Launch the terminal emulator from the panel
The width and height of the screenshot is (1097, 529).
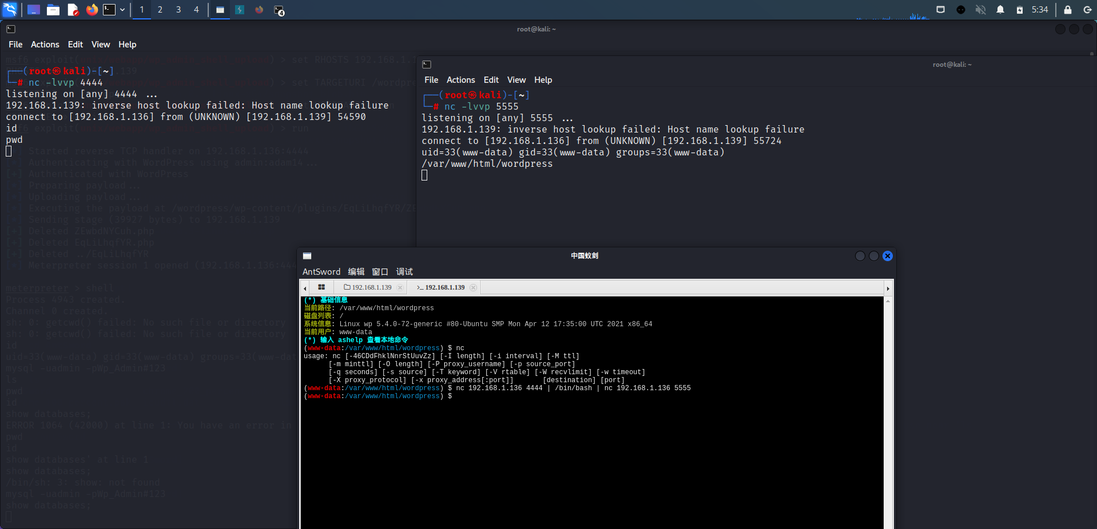point(109,10)
